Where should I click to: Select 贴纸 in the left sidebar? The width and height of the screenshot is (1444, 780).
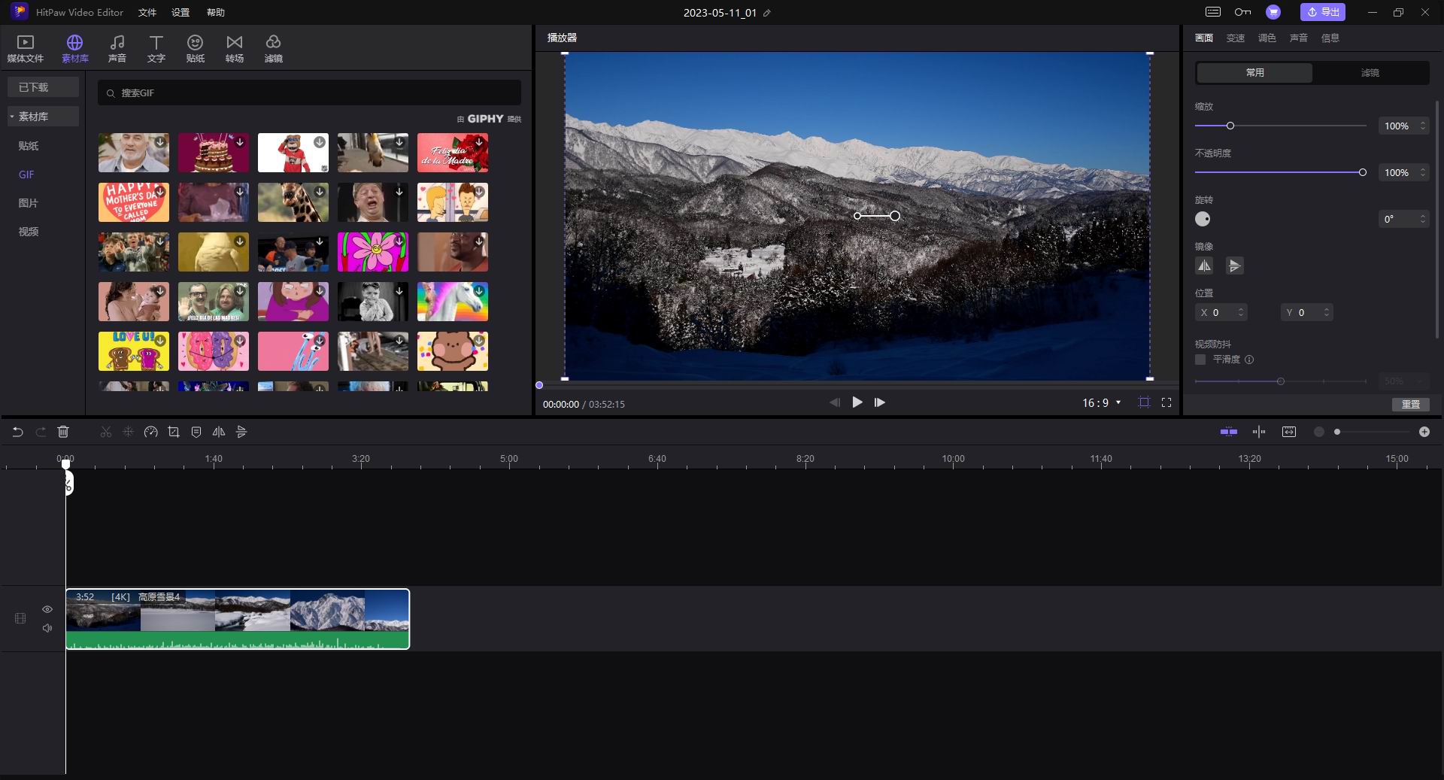[x=28, y=146]
